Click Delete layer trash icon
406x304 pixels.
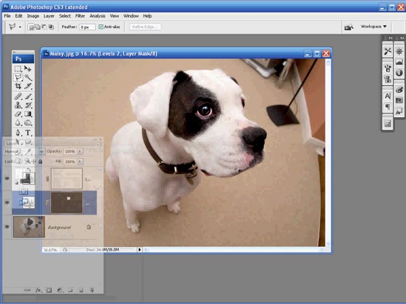pyautogui.click(x=91, y=290)
